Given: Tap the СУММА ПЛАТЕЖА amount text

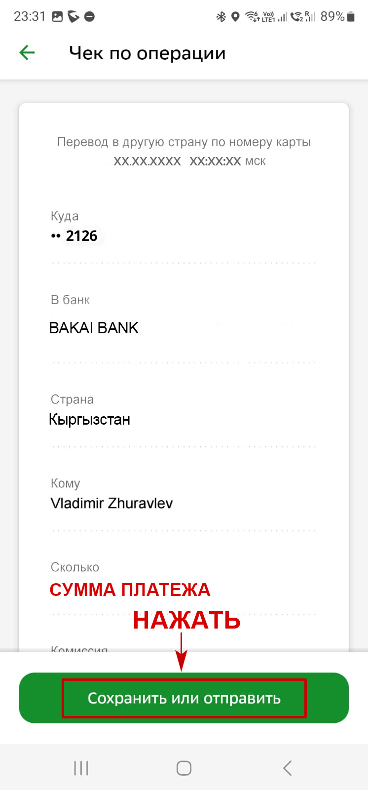Looking at the screenshot, I should (x=130, y=590).
